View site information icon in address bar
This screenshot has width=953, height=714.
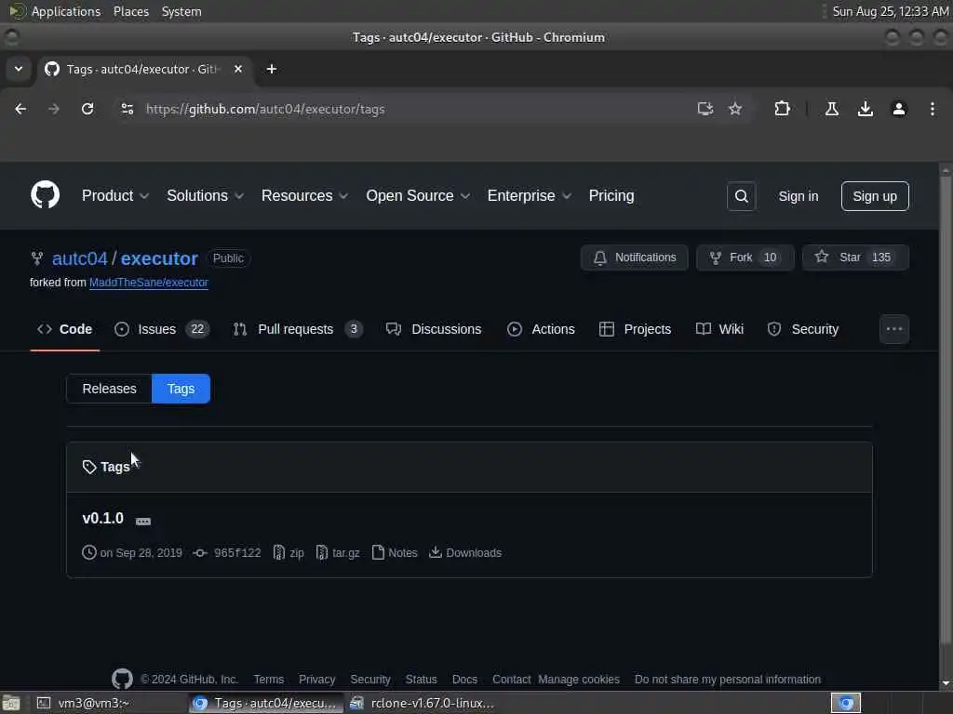tap(127, 110)
